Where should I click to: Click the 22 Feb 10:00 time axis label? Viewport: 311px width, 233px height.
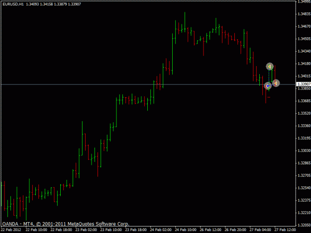coord(36,230)
